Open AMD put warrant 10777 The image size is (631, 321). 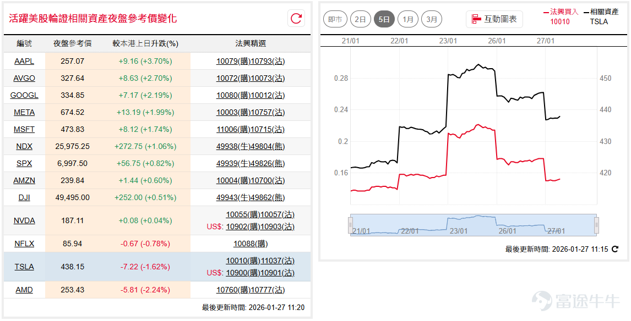coord(268,290)
